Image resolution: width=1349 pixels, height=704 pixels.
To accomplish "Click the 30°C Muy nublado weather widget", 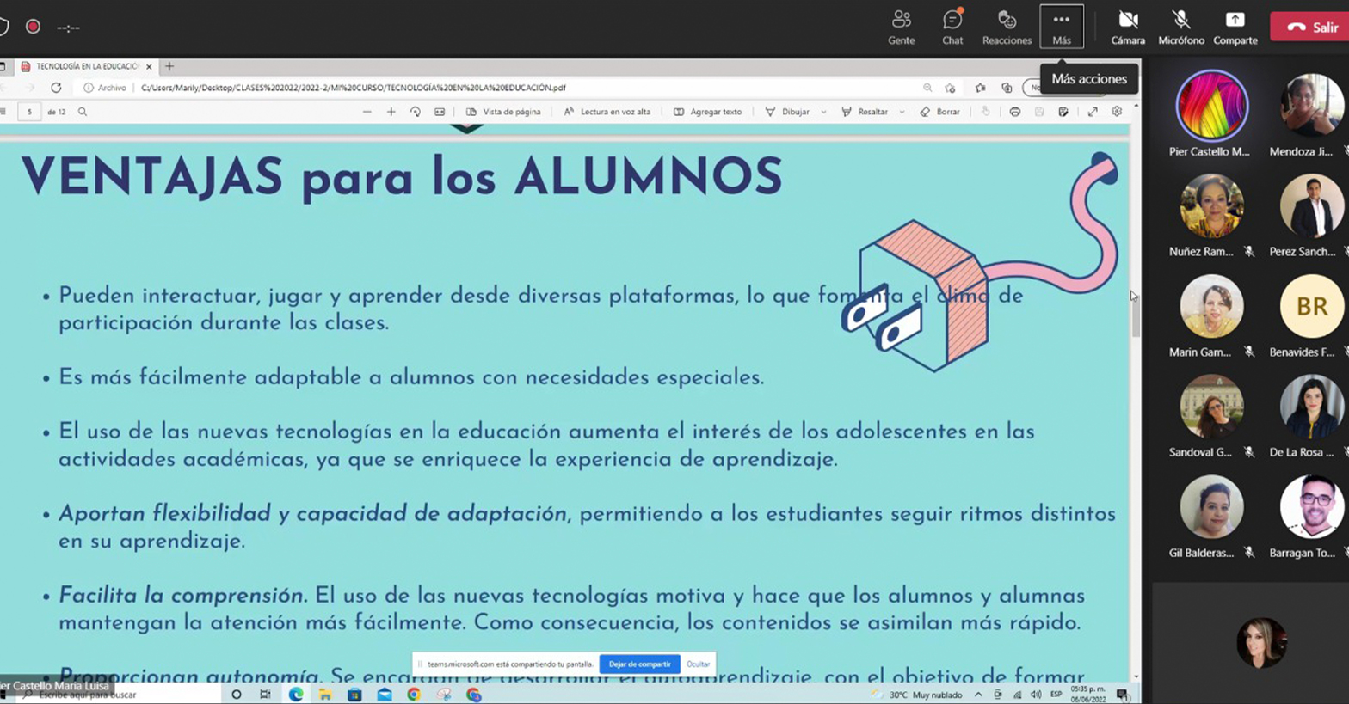I will tap(916, 695).
